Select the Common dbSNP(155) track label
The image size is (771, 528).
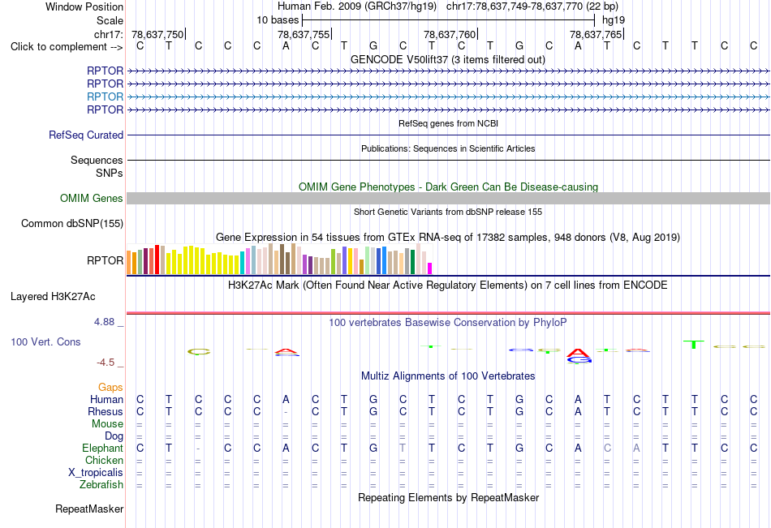71,223
